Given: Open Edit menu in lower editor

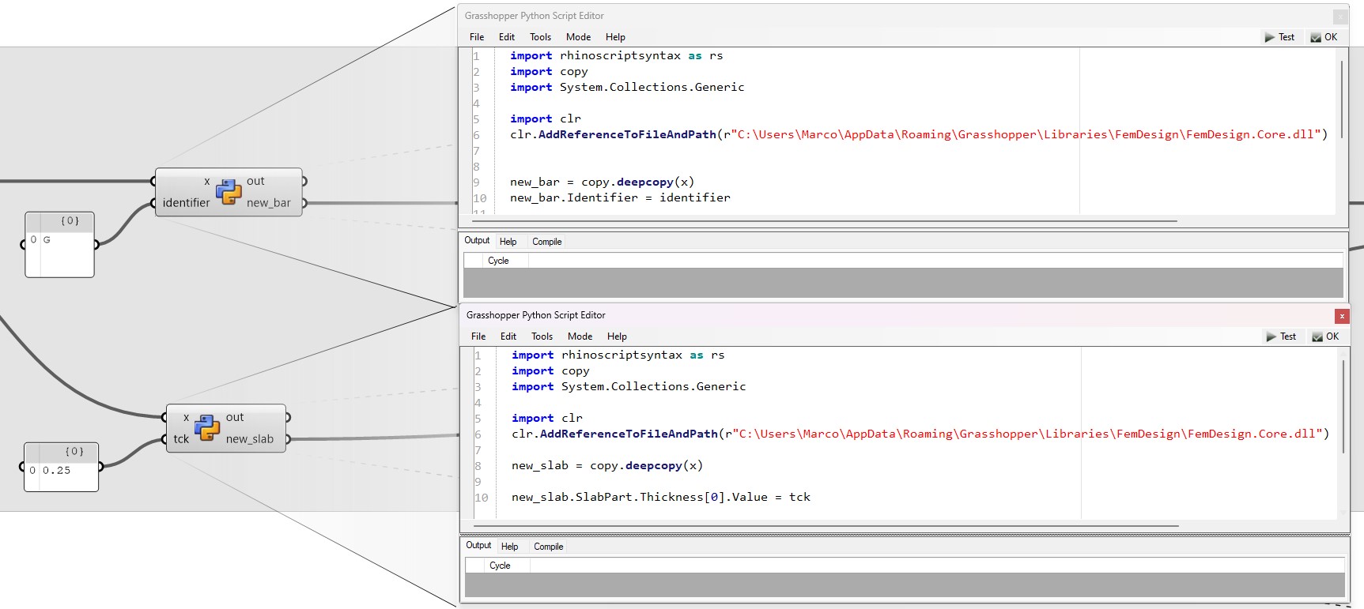Looking at the screenshot, I should point(508,336).
